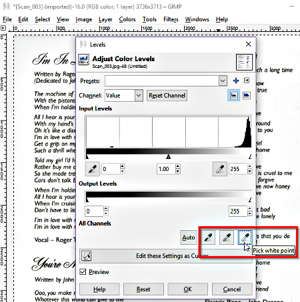Click the input levels gamma midpoint slider handle
300x302 pixels.
169,157
